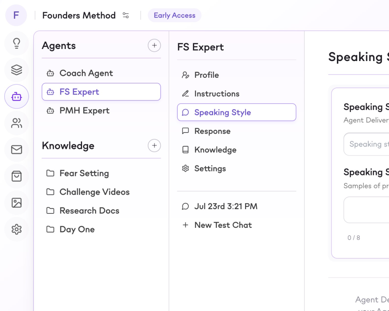389x311 pixels.
Task: Select the Coach Agent
Action: click(86, 73)
